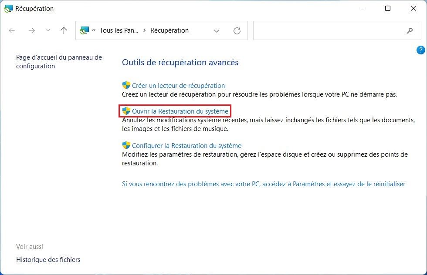
Task: Refresh the Récupération page
Action: click(237, 30)
